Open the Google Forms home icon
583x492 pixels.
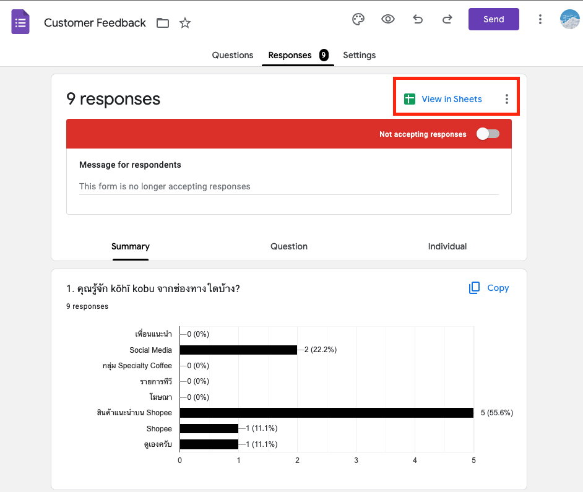click(20, 22)
